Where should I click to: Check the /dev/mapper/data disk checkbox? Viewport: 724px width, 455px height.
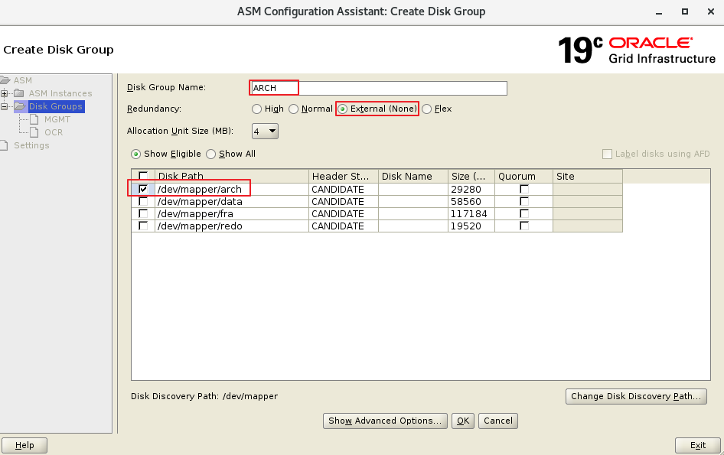pos(143,202)
